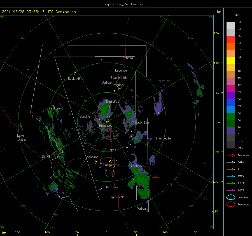
Task: Click the Lacombe town label
Action: click(121, 70)
